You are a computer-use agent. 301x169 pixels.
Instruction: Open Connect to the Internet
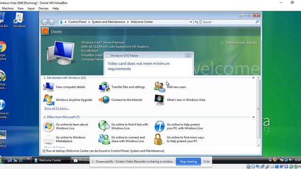(x=120, y=100)
